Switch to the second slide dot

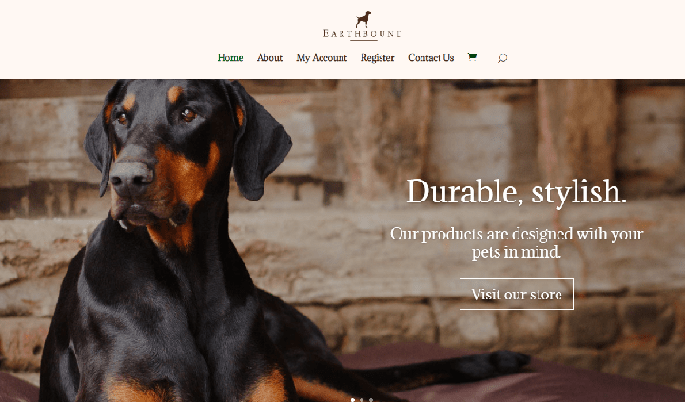[x=362, y=399]
